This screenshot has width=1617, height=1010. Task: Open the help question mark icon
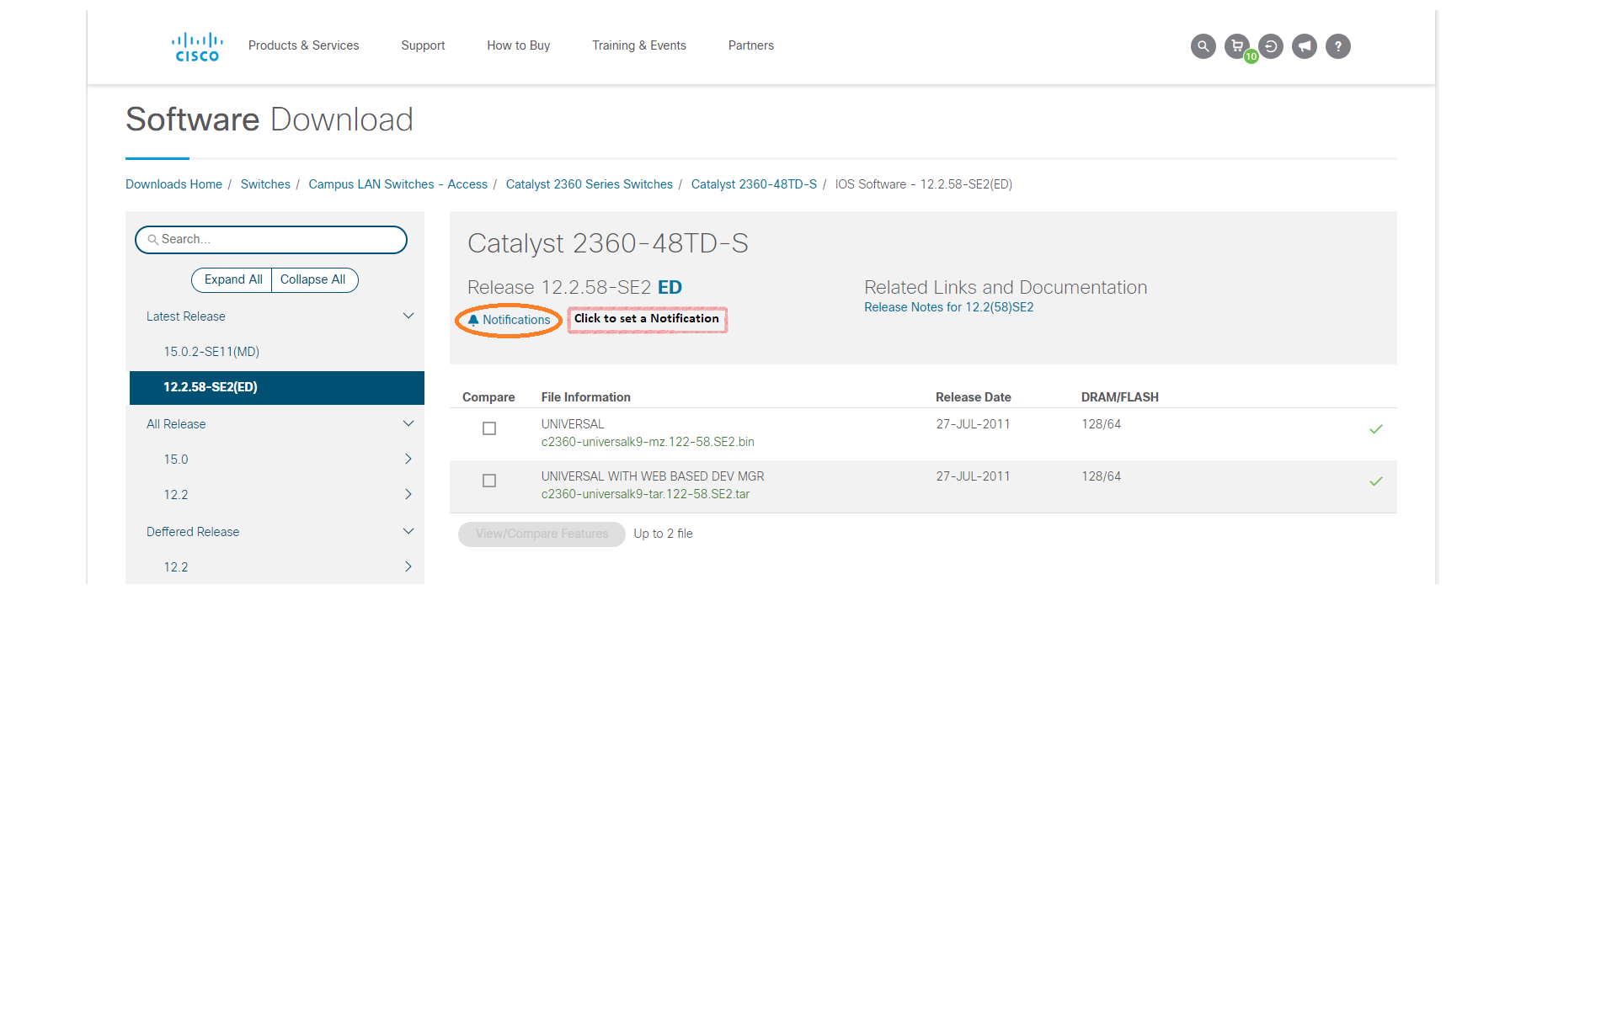pyautogui.click(x=1338, y=46)
